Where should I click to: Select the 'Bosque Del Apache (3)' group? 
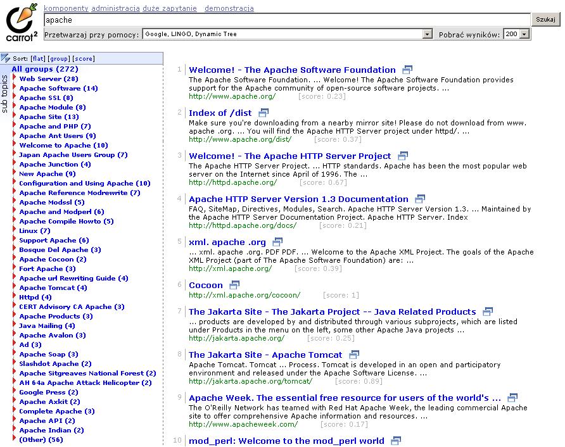pos(60,249)
